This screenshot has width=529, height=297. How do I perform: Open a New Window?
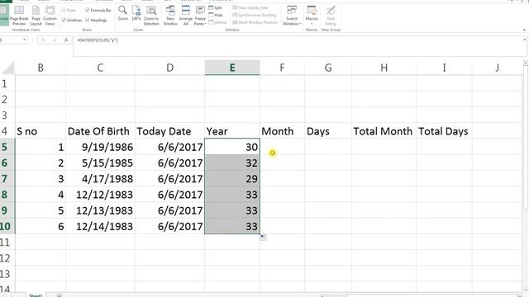click(x=170, y=16)
